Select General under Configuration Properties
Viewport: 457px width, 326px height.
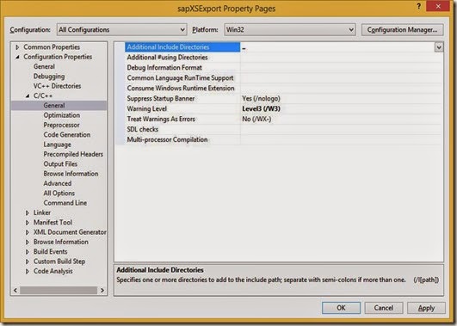click(44, 67)
